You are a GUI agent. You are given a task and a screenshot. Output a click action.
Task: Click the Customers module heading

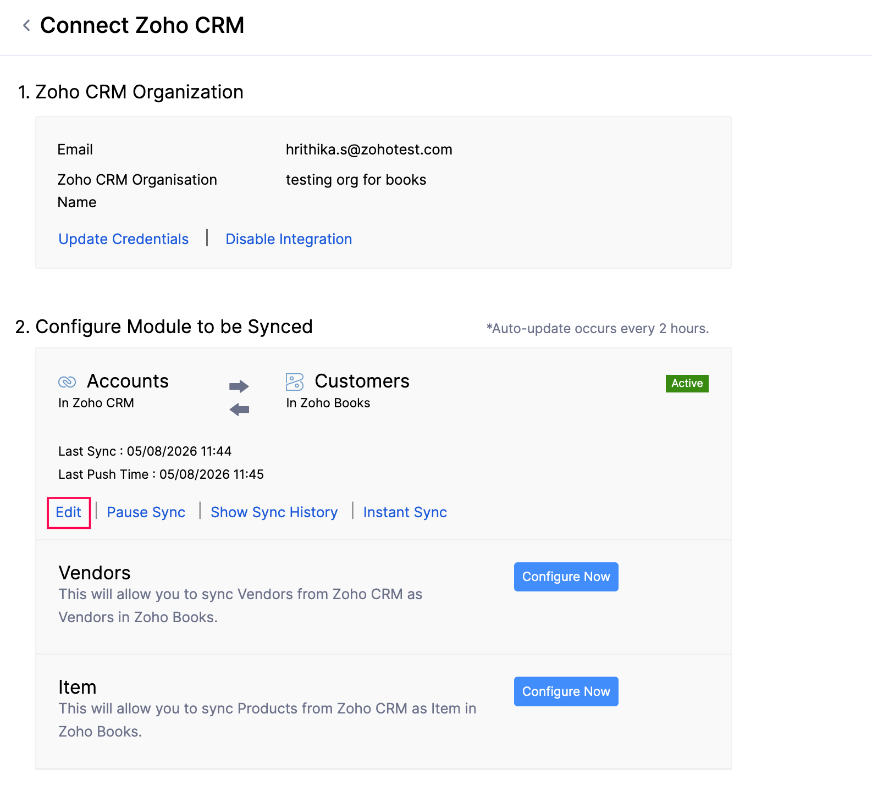tap(362, 381)
